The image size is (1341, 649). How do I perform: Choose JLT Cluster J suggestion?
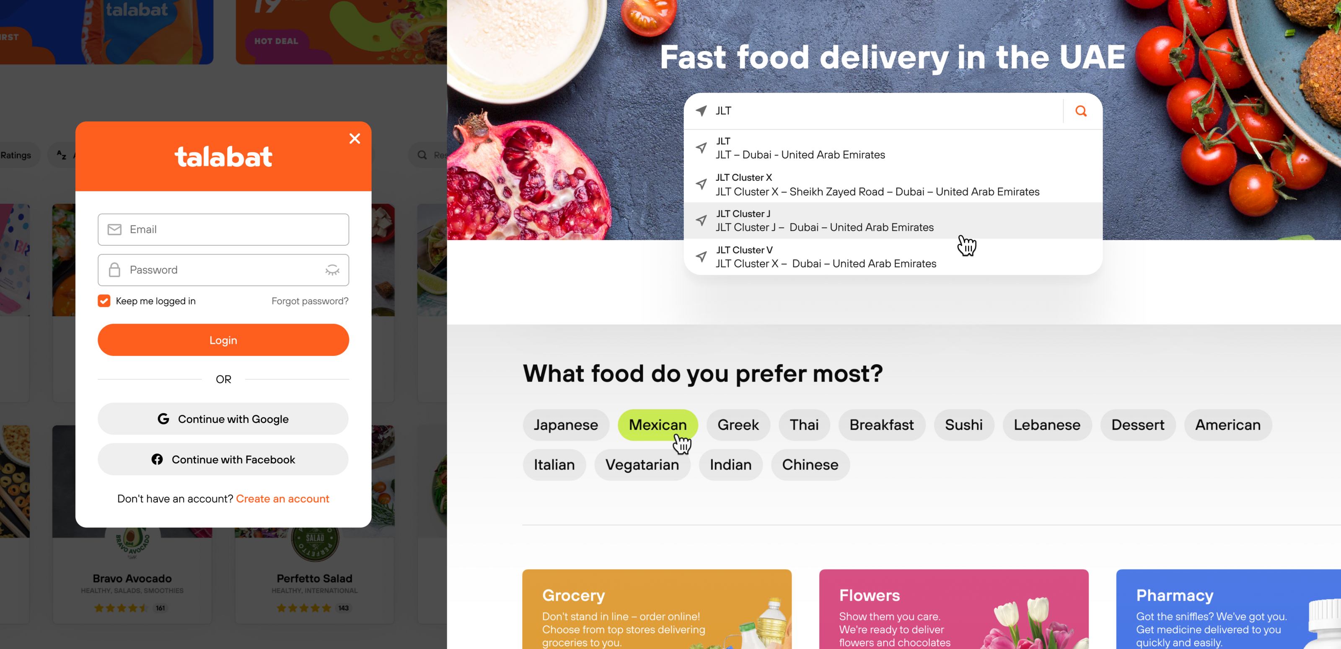click(893, 221)
